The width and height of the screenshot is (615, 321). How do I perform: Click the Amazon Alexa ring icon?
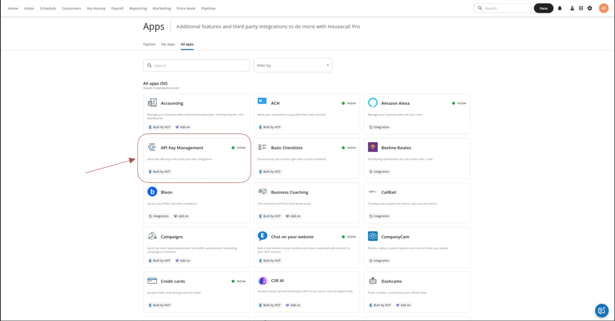pos(373,103)
